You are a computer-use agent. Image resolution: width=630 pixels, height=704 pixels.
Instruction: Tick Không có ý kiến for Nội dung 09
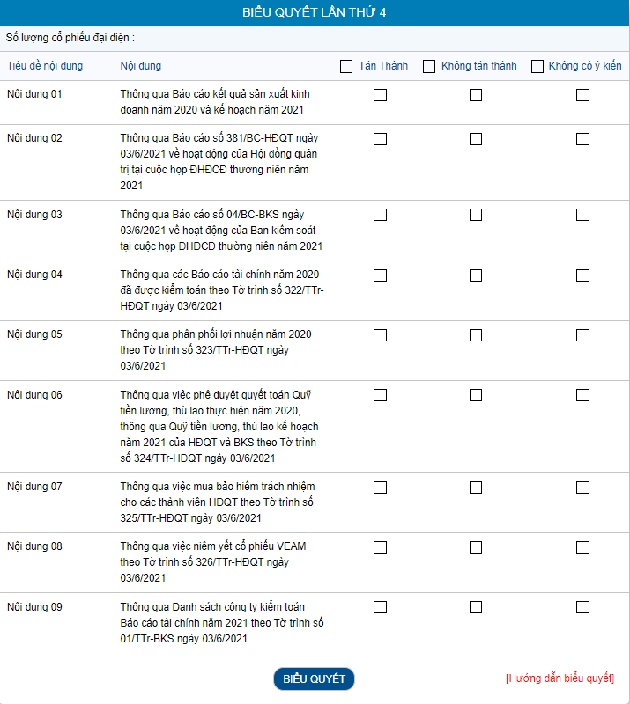pyautogui.click(x=582, y=607)
